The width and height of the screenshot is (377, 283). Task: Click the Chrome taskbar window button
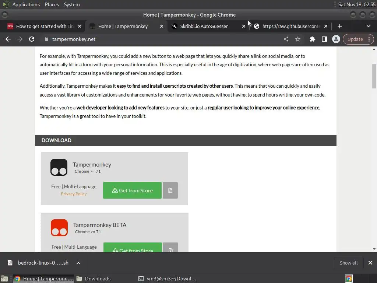(x=43, y=279)
